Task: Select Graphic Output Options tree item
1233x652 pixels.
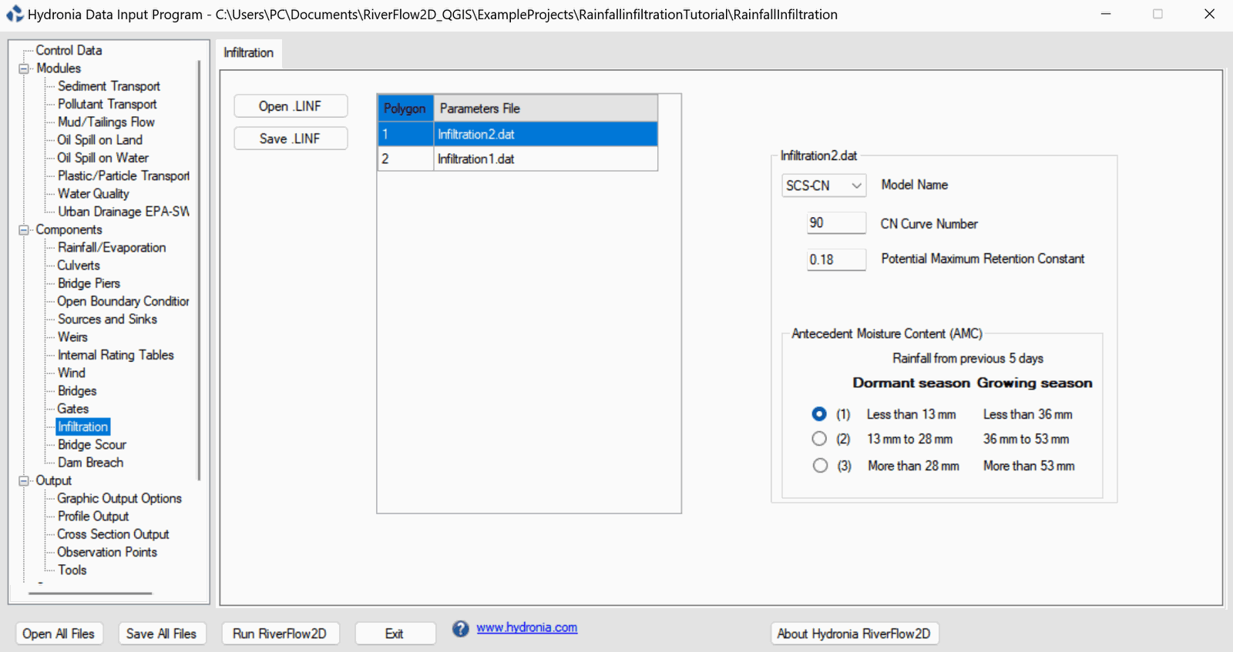Action: [x=119, y=499]
